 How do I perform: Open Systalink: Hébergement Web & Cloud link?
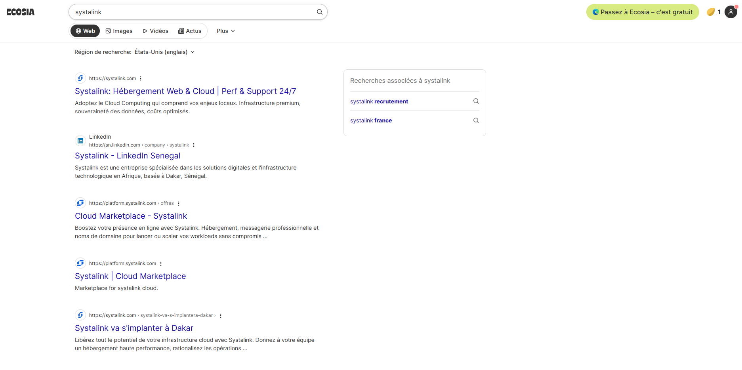(185, 91)
